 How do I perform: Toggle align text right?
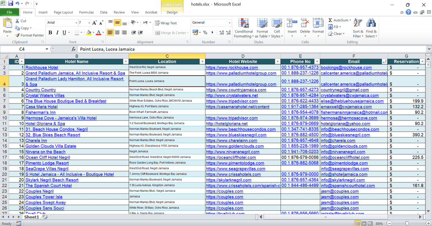pyautogui.click(x=124, y=33)
